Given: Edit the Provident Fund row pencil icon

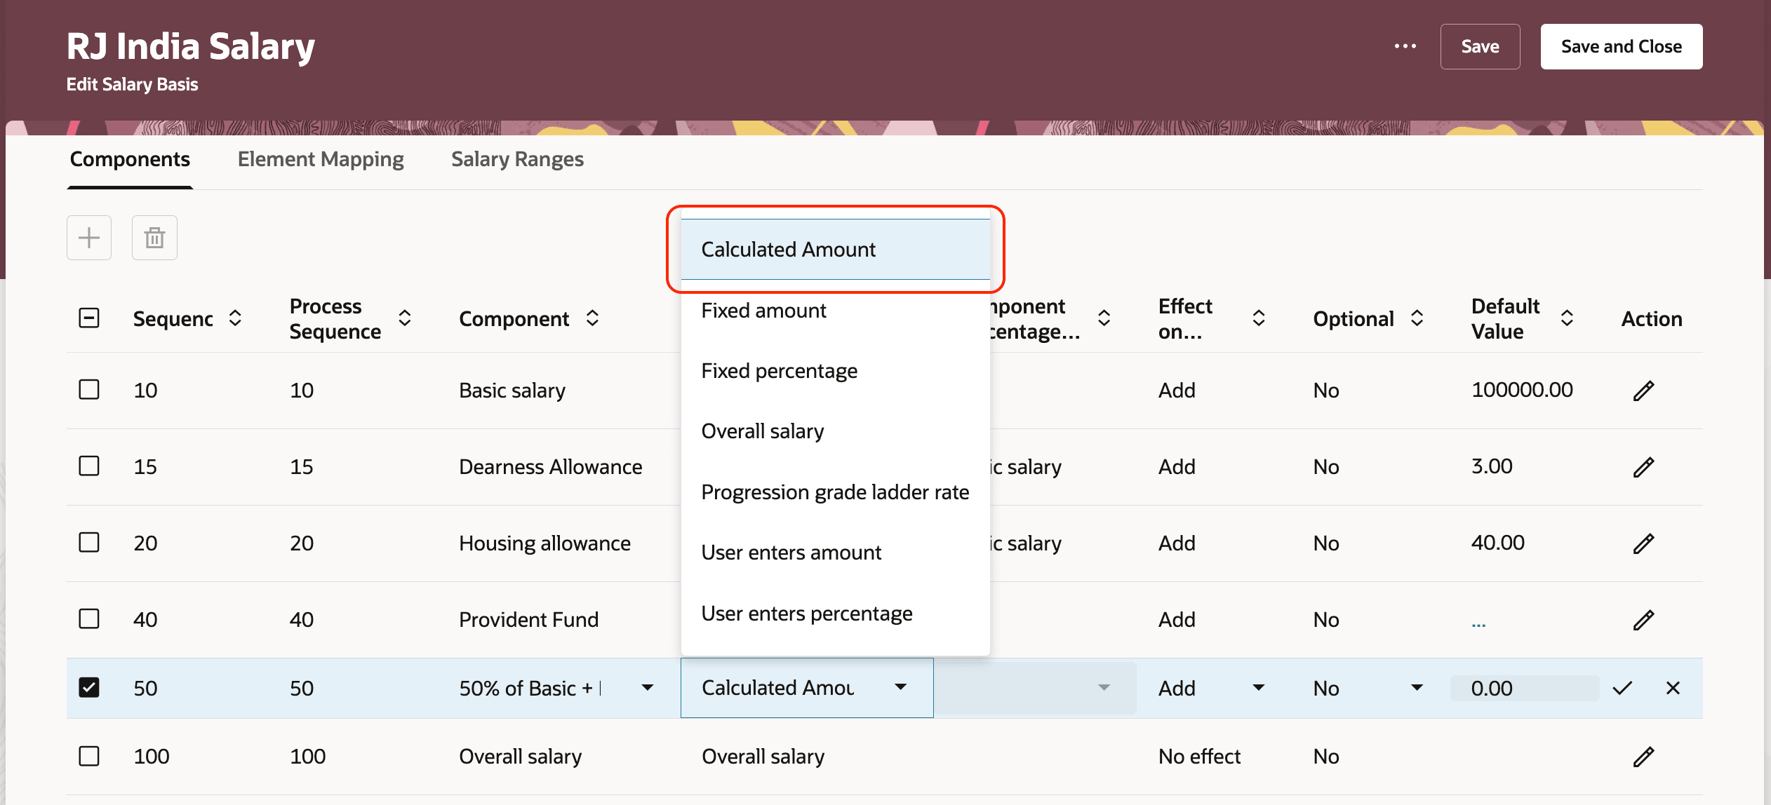Looking at the screenshot, I should tap(1643, 620).
